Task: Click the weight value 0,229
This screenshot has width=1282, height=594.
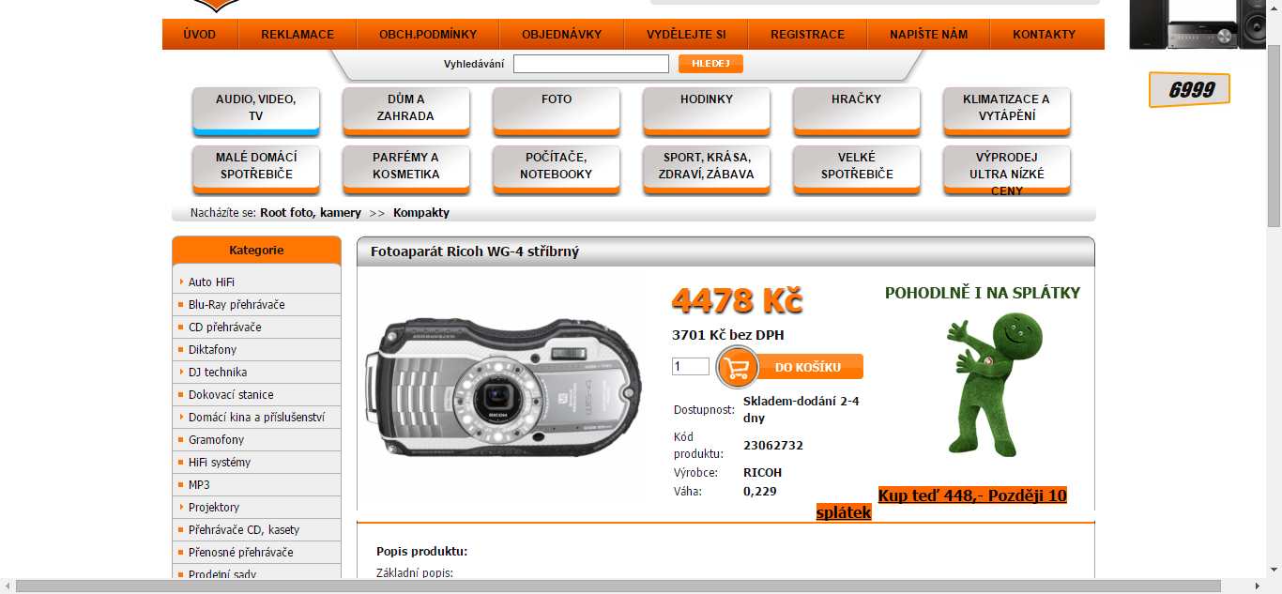Action: [760, 491]
